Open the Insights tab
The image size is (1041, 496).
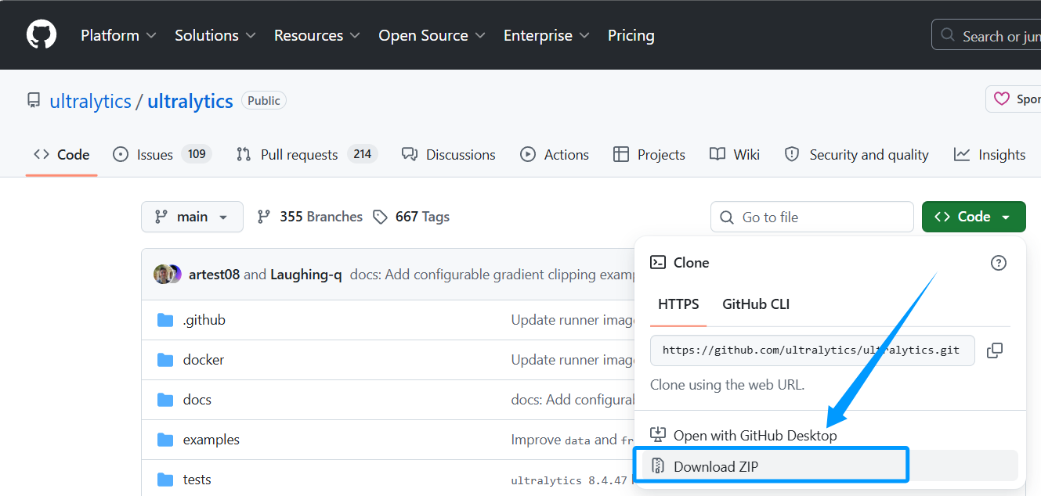pyautogui.click(x=990, y=155)
